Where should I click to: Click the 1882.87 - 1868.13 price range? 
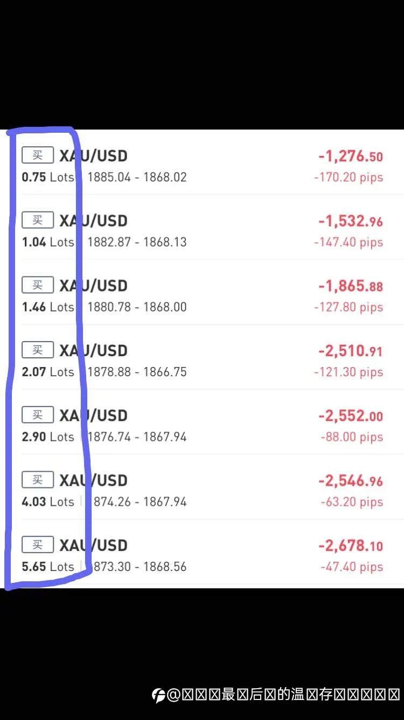137,242
